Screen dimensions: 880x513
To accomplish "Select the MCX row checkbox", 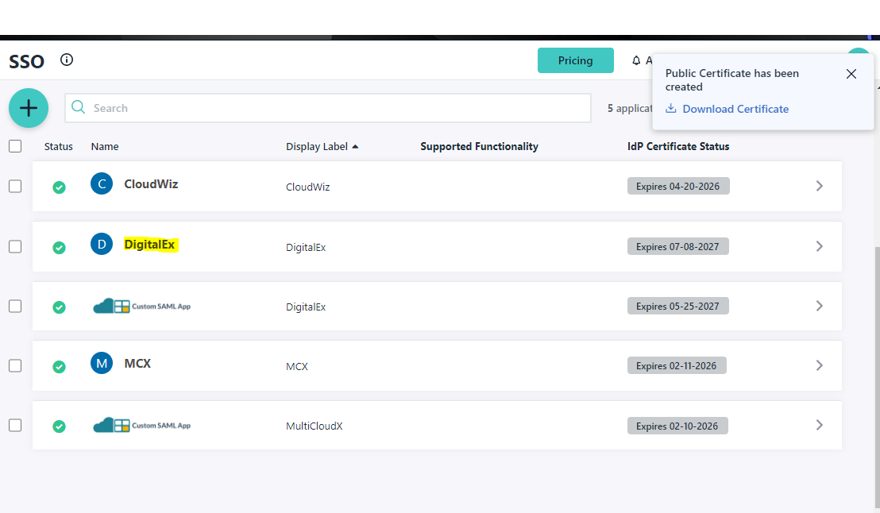I will (15, 365).
